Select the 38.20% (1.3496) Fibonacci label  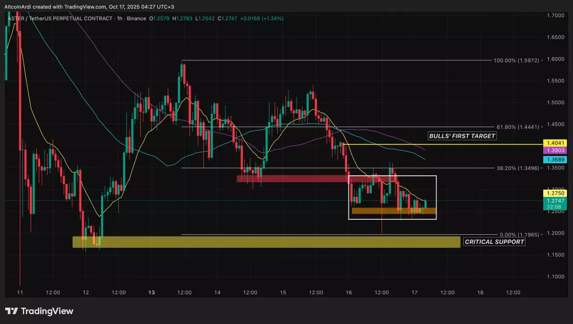[x=519, y=168]
